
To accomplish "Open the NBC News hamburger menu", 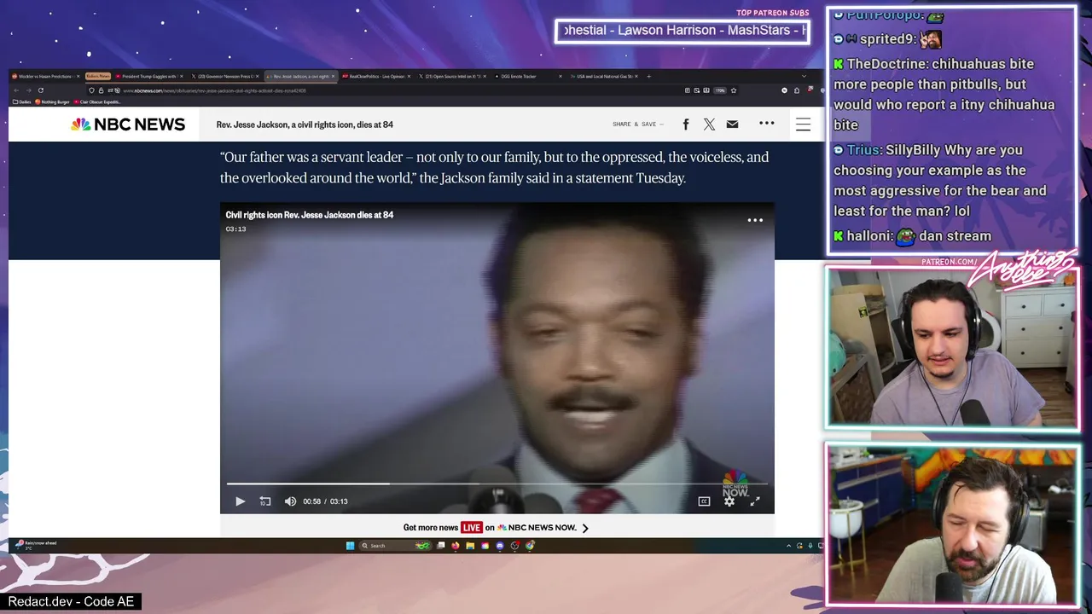I will [x=804, y=125].
